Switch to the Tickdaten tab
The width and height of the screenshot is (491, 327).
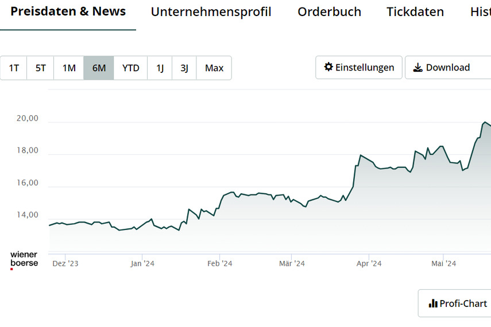pyautogui.click(x=415, y=12)
